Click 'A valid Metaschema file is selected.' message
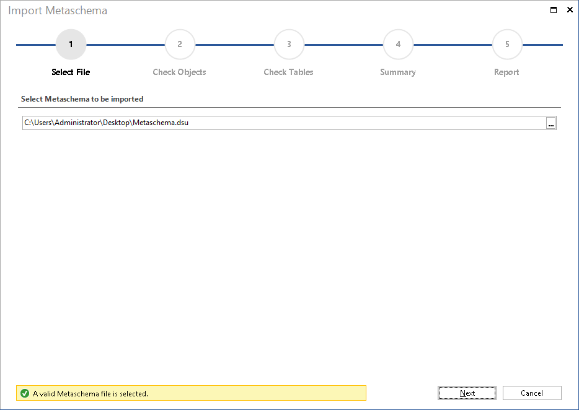Viewport: 579px width, 410px height. (91, 394)
